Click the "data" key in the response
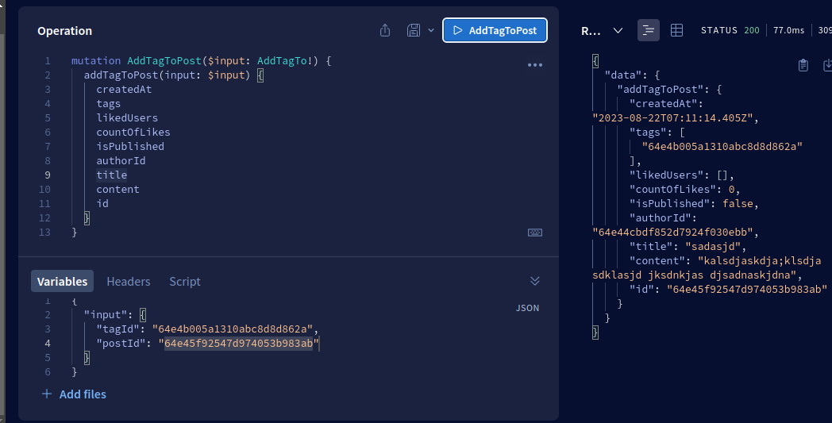 point(623,75)
